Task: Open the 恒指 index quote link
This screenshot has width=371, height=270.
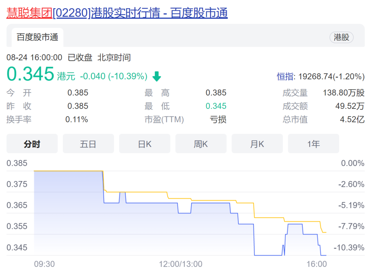Action: pyautogui.click(x=285, y=77)
